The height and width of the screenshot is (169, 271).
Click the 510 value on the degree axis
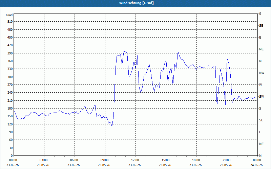[x=10, y=22]
